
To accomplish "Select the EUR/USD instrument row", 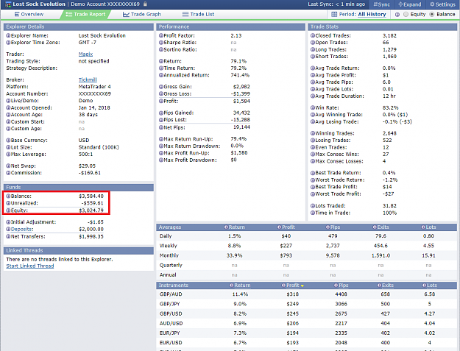I will (x=307, y=342).
